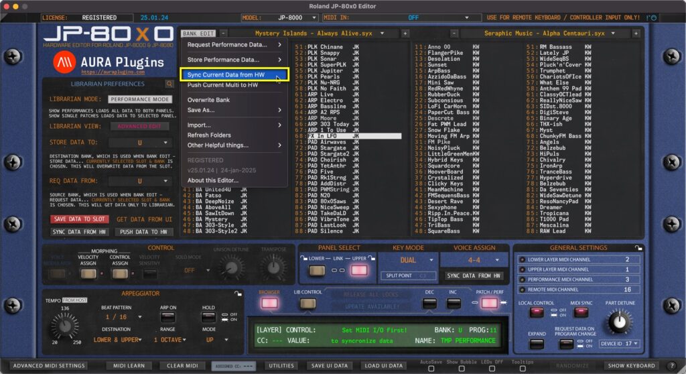Click the Control Assign morphing button

click(x=120, y=274)
